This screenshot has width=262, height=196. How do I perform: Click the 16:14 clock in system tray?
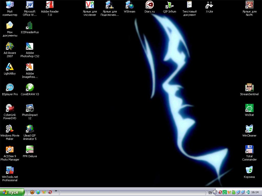[x=255, y=192]
